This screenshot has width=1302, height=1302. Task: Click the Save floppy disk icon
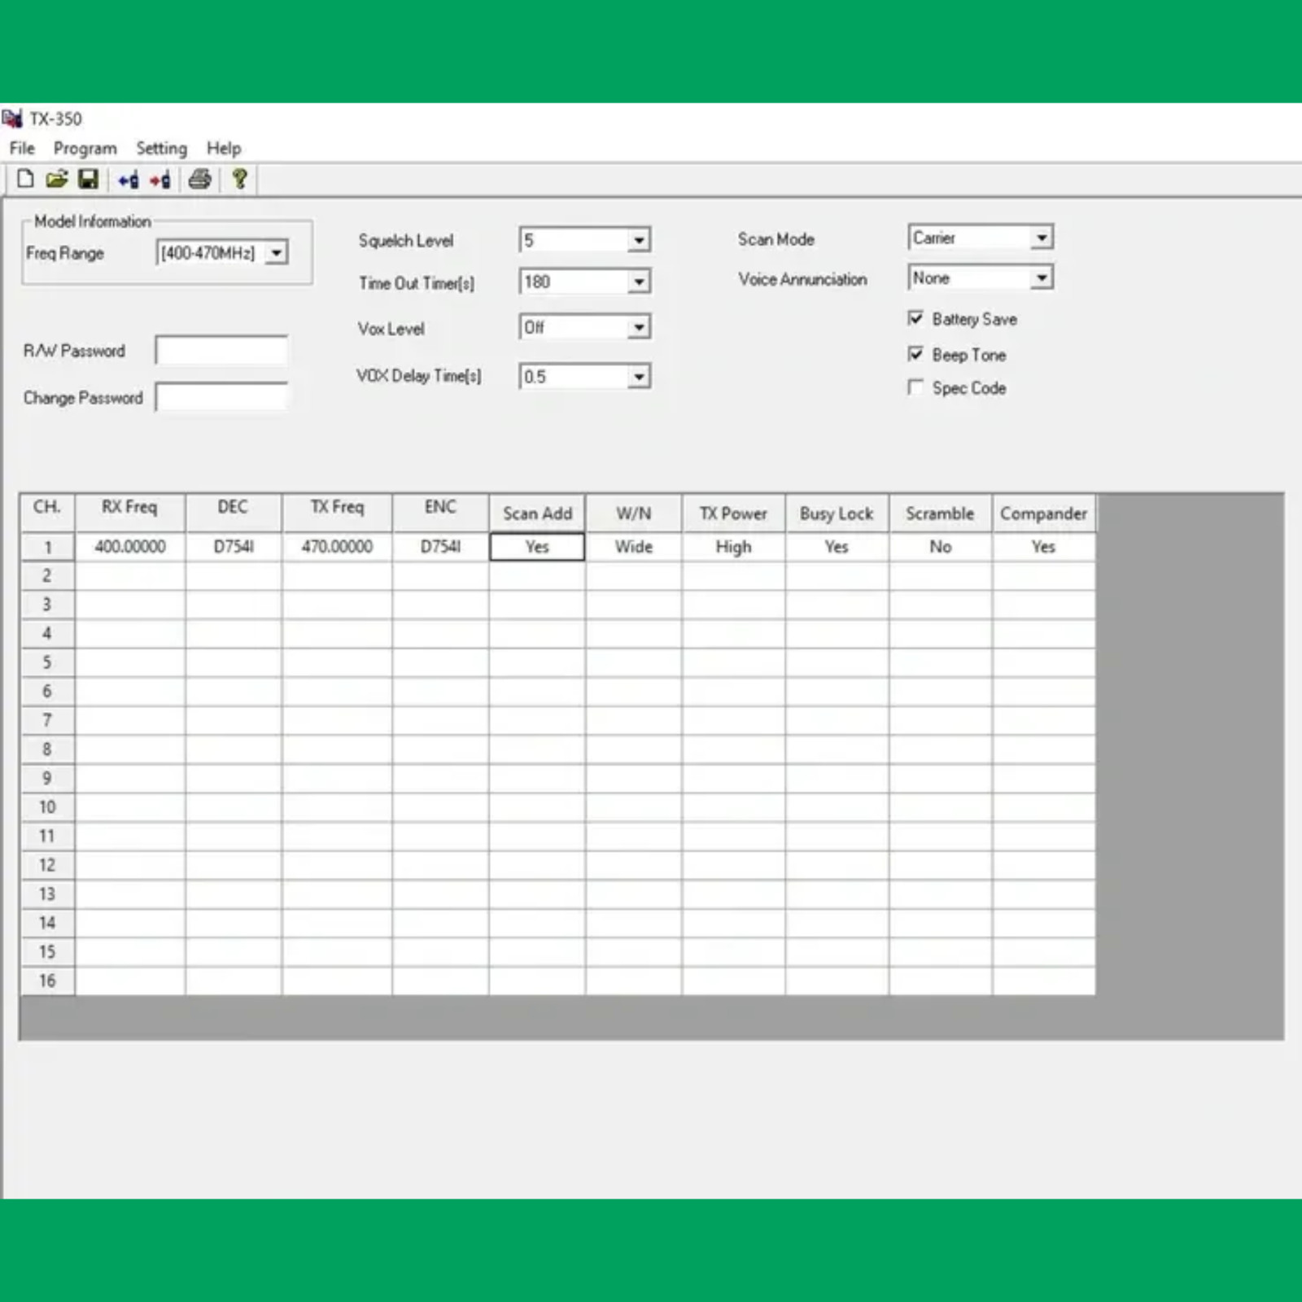pos(88,179)
